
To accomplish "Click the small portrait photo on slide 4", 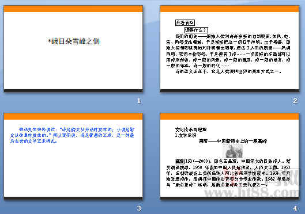I will 234,151.
